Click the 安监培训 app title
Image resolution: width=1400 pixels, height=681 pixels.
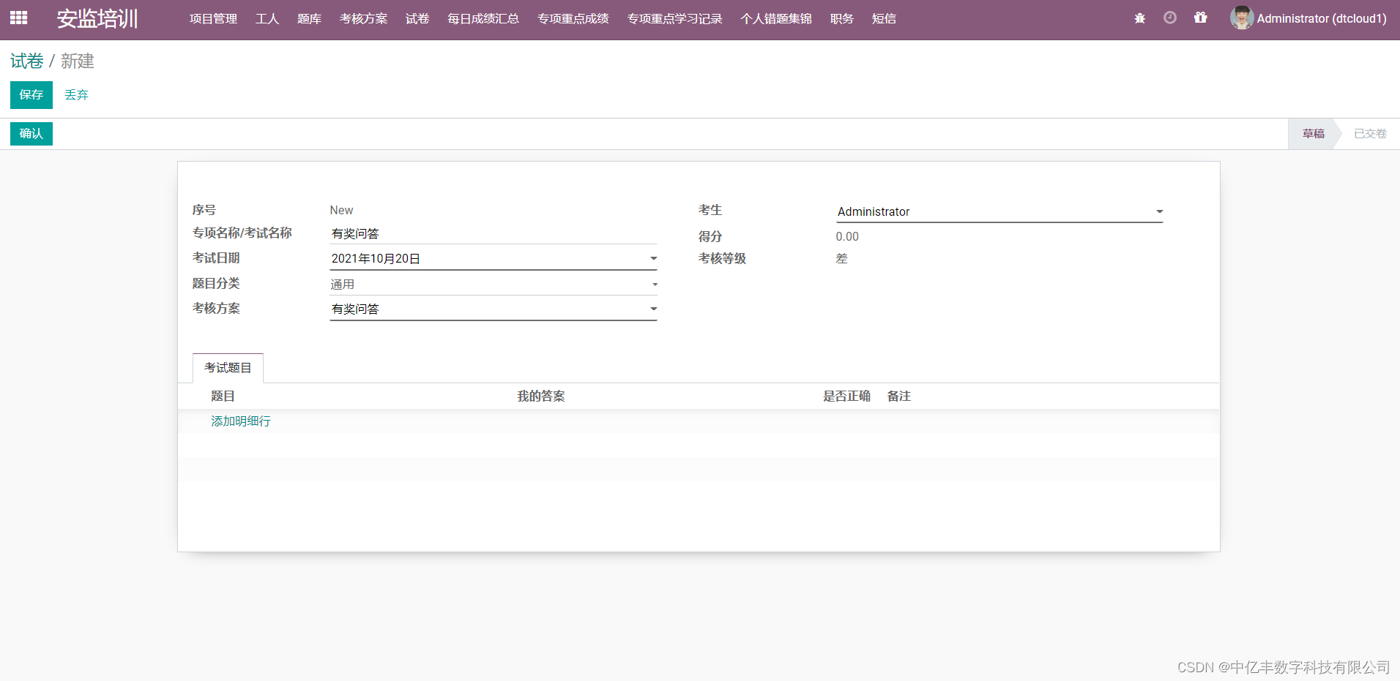97,18
